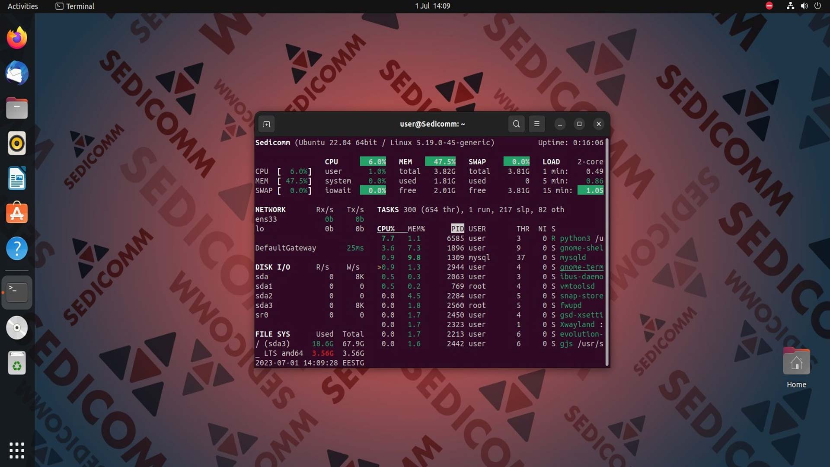Click the terminal vertical scrollbar

point(607,252)
